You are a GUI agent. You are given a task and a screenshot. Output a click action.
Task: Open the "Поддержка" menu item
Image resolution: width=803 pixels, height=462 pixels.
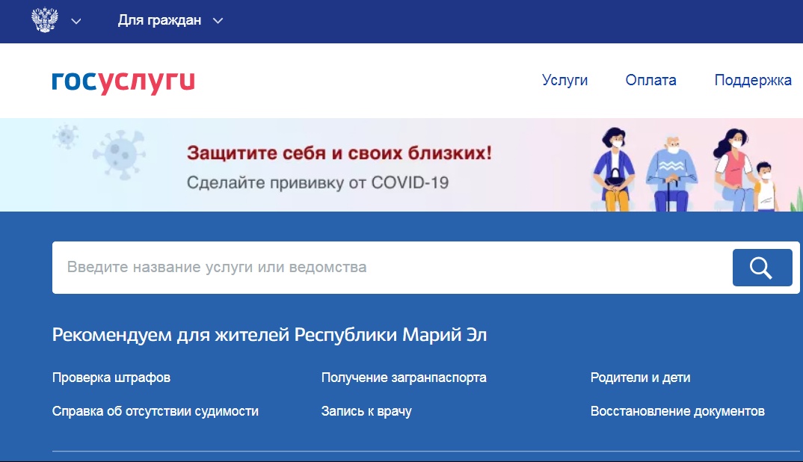tap(752, 81)
